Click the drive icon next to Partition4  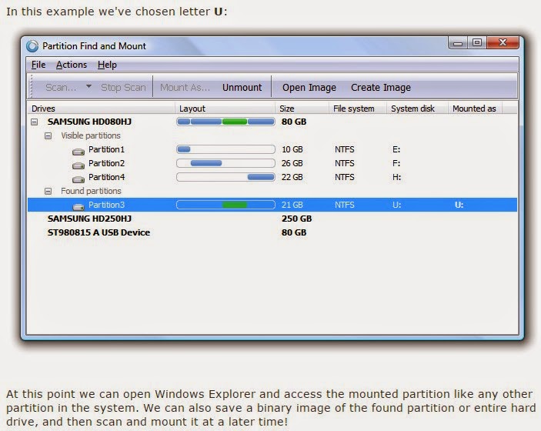click(x=78, y=179)
